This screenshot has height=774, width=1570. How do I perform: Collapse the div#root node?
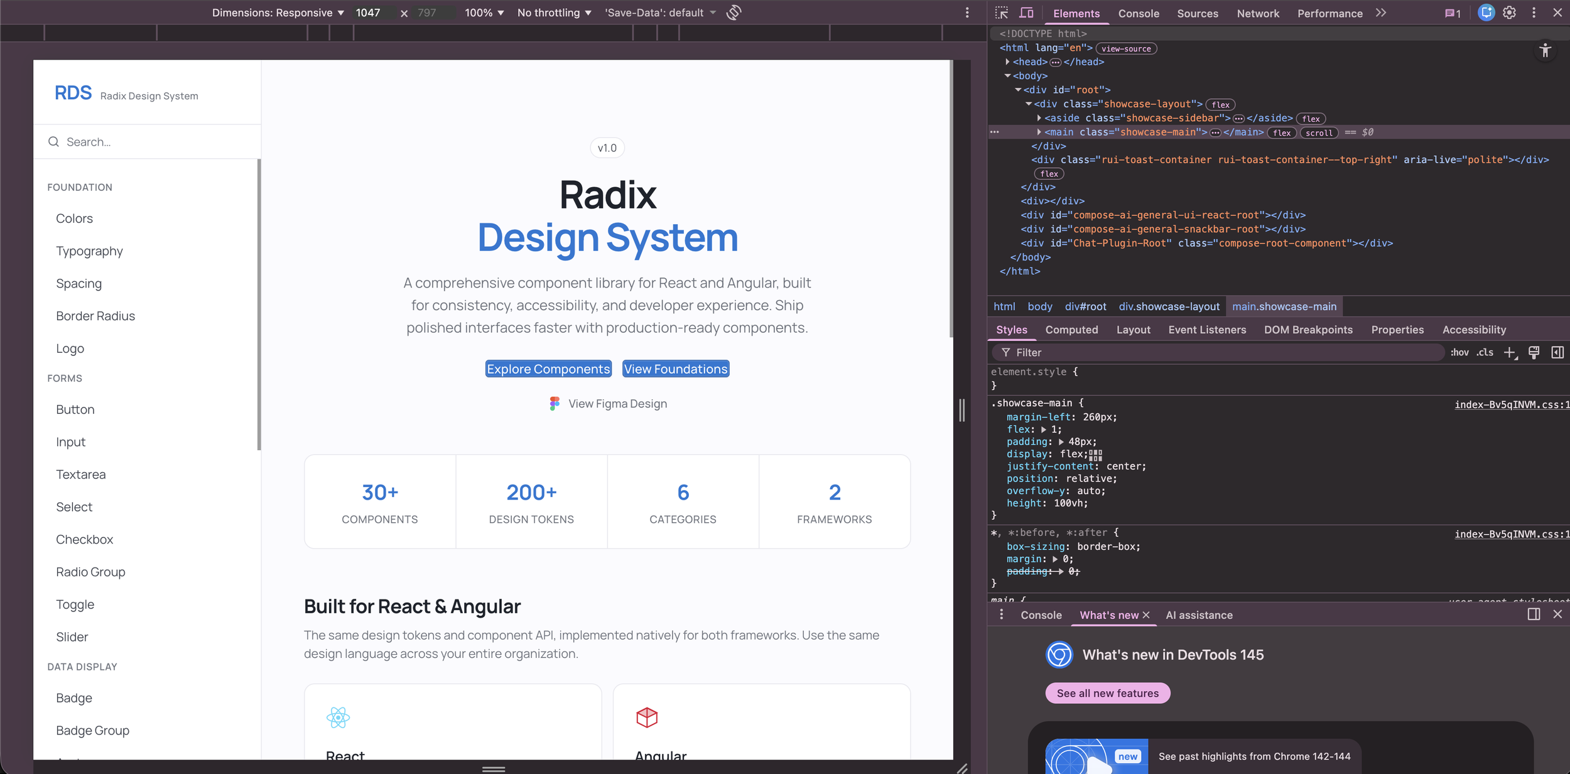(x=1018, y=90)
